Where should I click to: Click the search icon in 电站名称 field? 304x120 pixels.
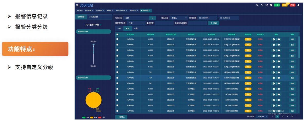153,18
